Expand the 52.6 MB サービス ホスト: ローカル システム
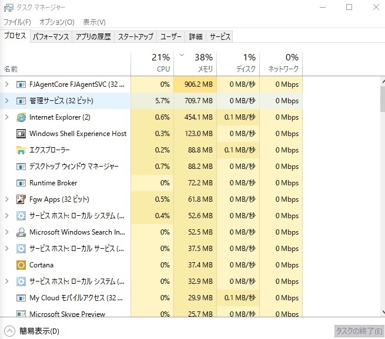Image resolution: width=385 pixels, height=339 pixels. [x=7, y=216]
